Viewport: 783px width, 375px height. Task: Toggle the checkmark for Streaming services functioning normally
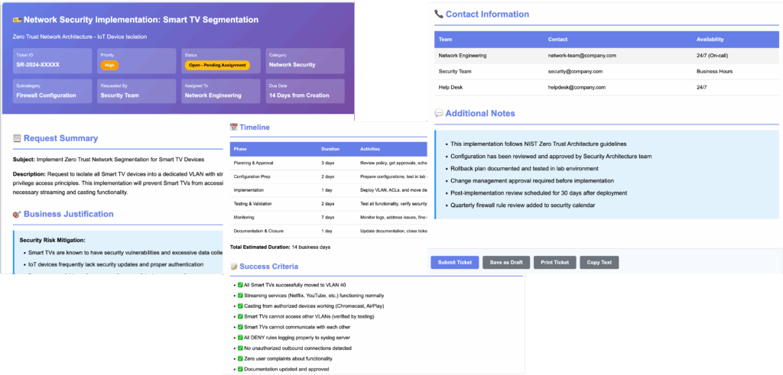(x=240, y=296)
